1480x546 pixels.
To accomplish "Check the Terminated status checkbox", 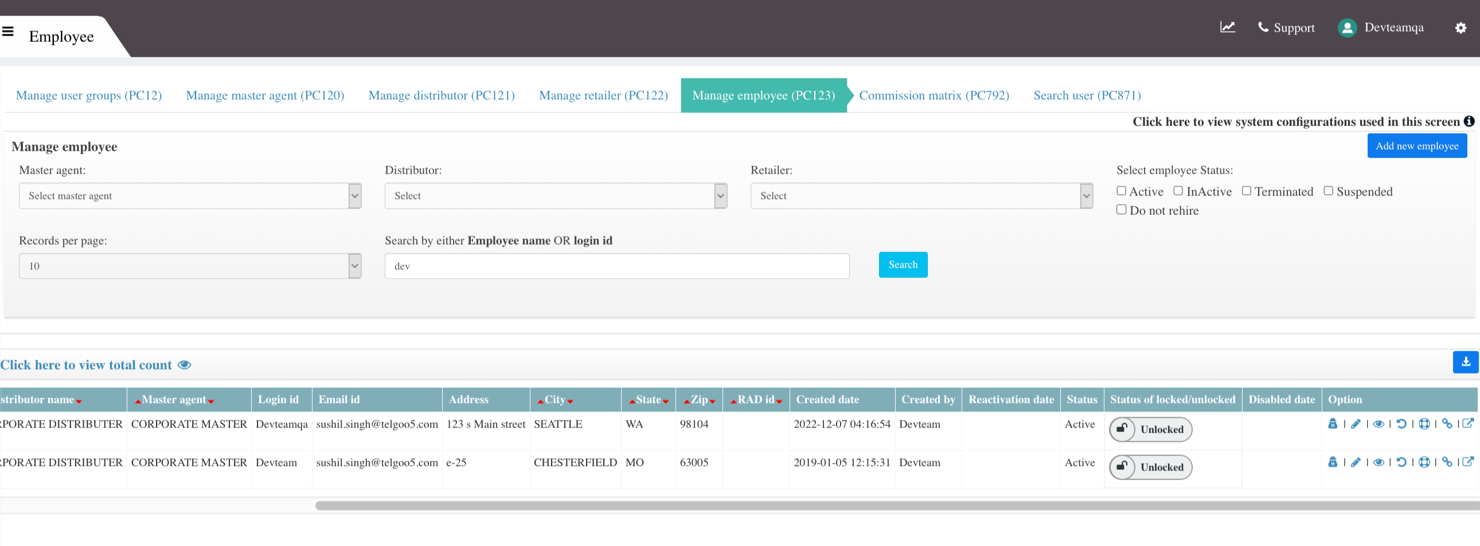I will (x=1246, y=191).
